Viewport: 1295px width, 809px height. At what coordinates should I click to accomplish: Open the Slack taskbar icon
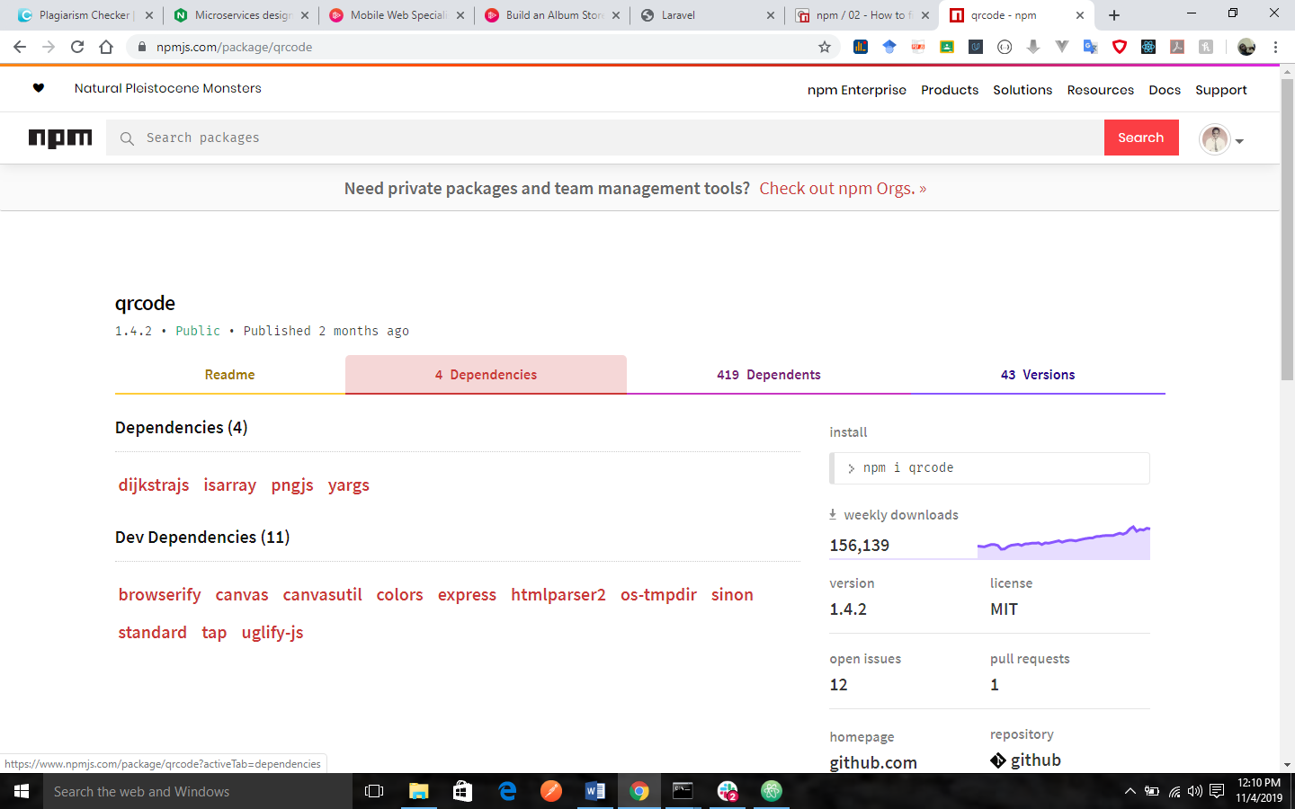[x=728, y=791]
